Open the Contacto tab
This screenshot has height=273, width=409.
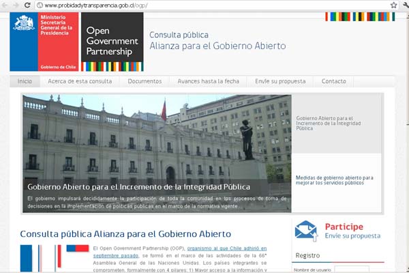[333, 81]
